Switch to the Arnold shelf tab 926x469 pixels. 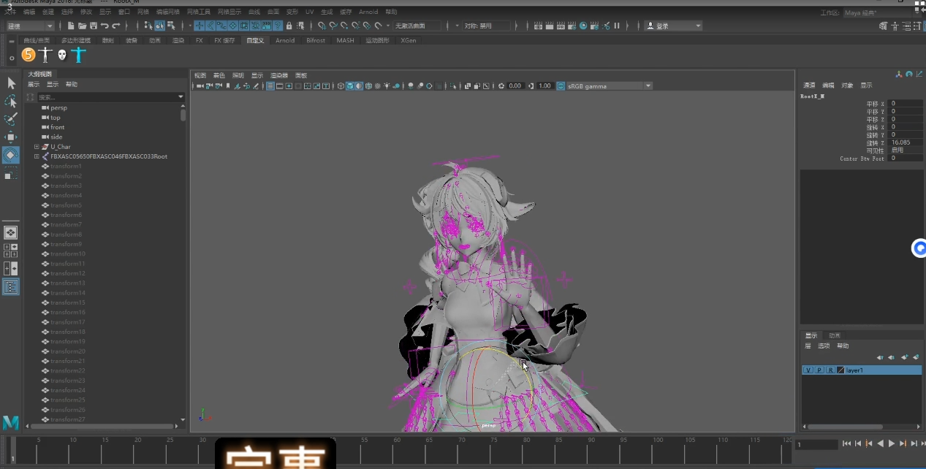pyautogui.click(x=285, y=40)
